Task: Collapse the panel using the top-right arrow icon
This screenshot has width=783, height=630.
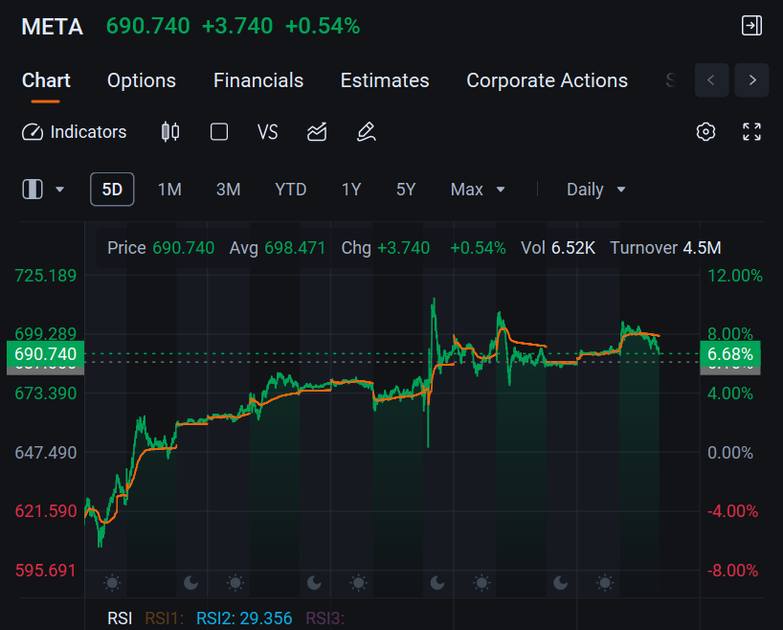Action: pos(751,26)
